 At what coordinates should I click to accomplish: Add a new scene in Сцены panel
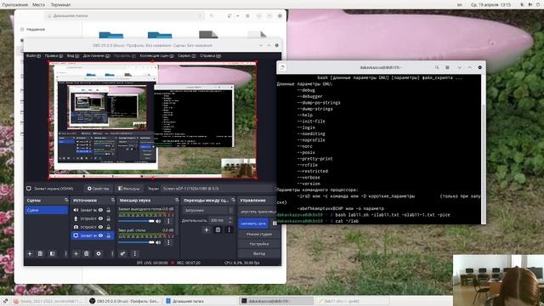point(30,253)
